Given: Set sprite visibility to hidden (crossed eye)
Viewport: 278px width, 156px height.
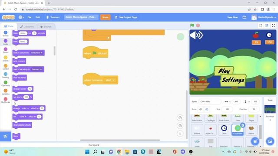Looking at the screenshot, I should tap(207, 109).
